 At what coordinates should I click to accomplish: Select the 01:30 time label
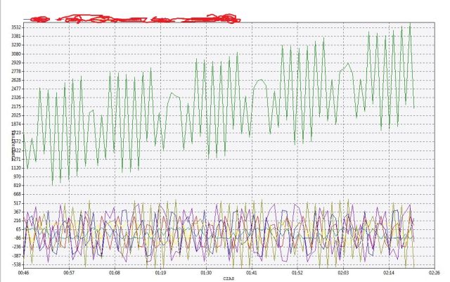[x=206, y=272]
